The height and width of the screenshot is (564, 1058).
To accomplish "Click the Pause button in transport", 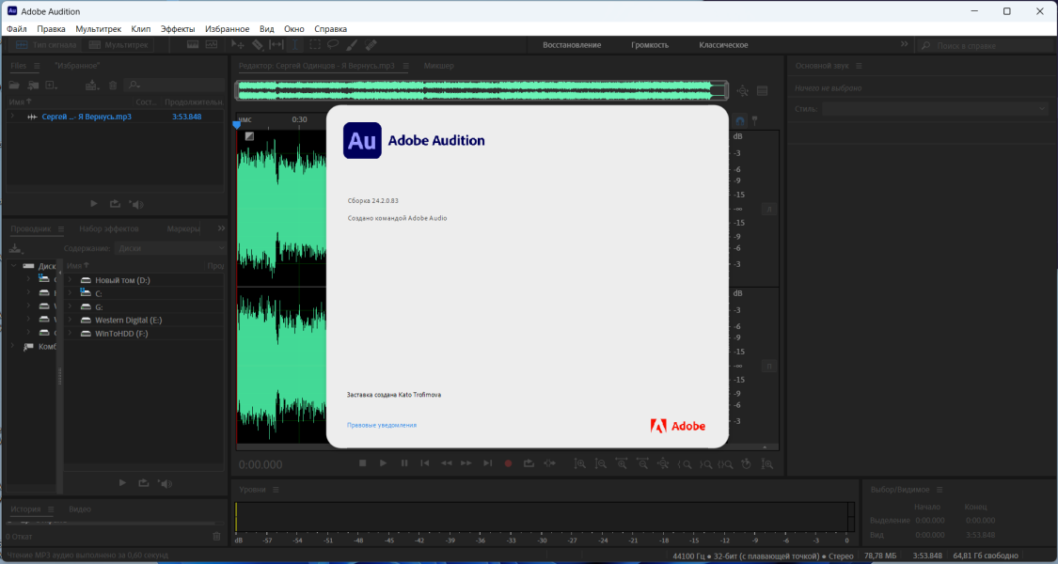I will click(404, 463).
